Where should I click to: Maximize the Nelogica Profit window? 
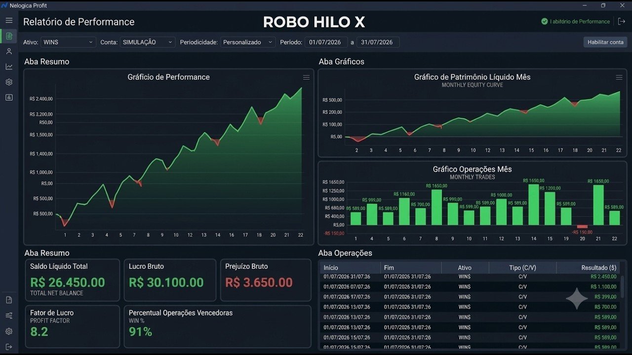603,5
